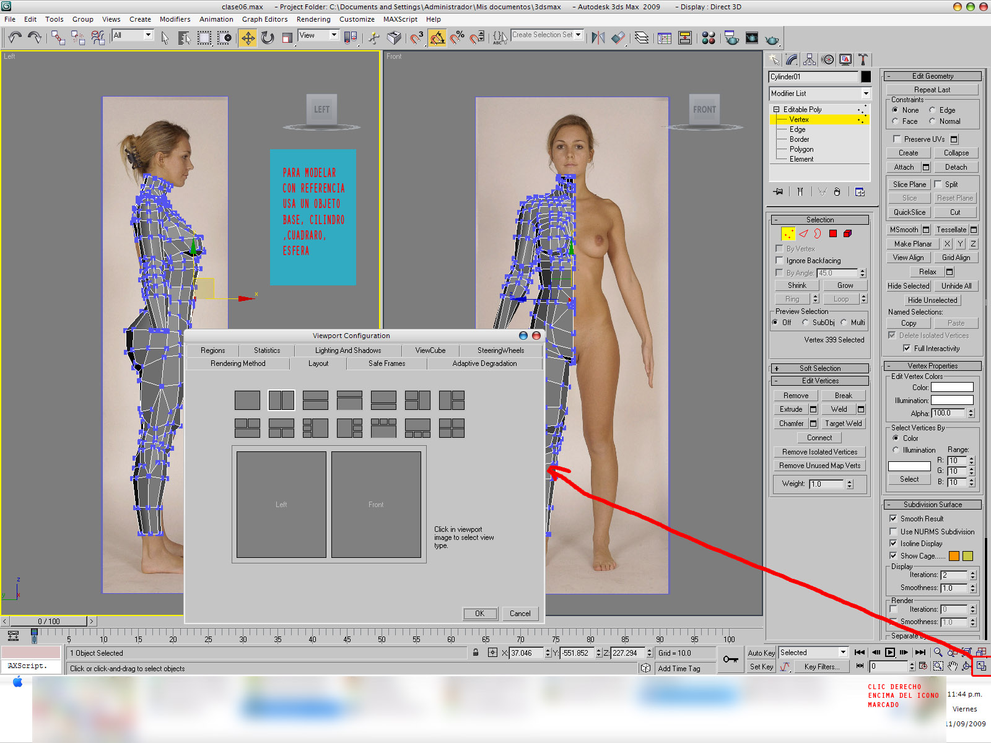
Task: Jump to the end of the animation
Action: point(920,652)
